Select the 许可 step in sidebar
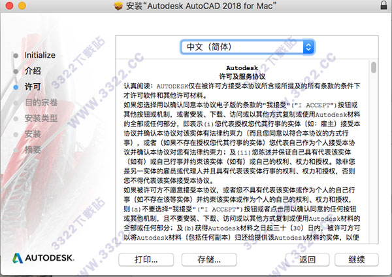The height and width of the screenshot is (277, 392). pos(33,86)
